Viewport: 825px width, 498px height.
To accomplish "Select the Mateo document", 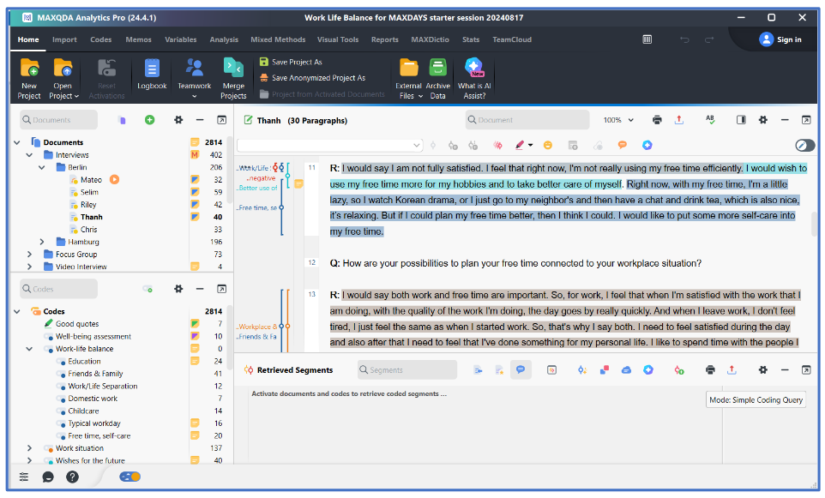I will pyautogui.click(x=91, y=180).
